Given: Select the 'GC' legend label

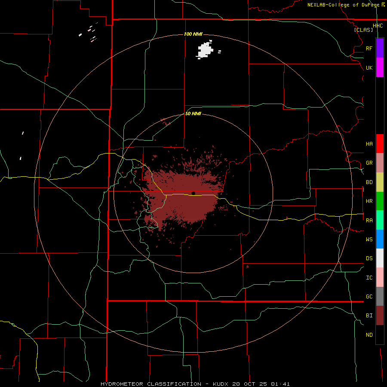Looking at the screenshot, I should click(x=369, y=297).
